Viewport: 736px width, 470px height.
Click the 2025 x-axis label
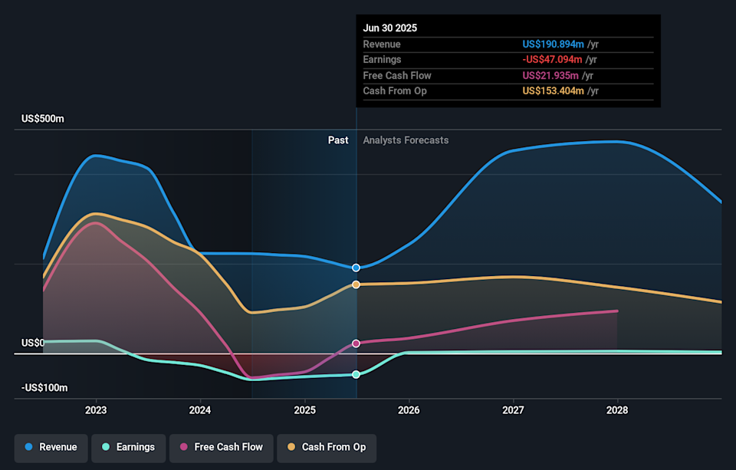[x=304, y=410]
